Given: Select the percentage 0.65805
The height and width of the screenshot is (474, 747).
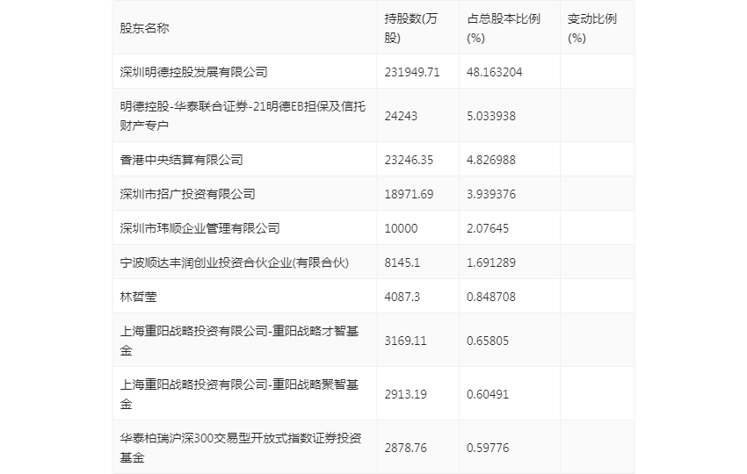Looking at the screenshot, I should coord(488,341).
